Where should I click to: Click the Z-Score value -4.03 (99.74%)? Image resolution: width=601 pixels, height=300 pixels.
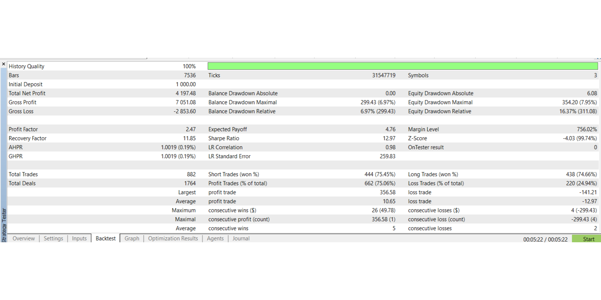(580, 138)
